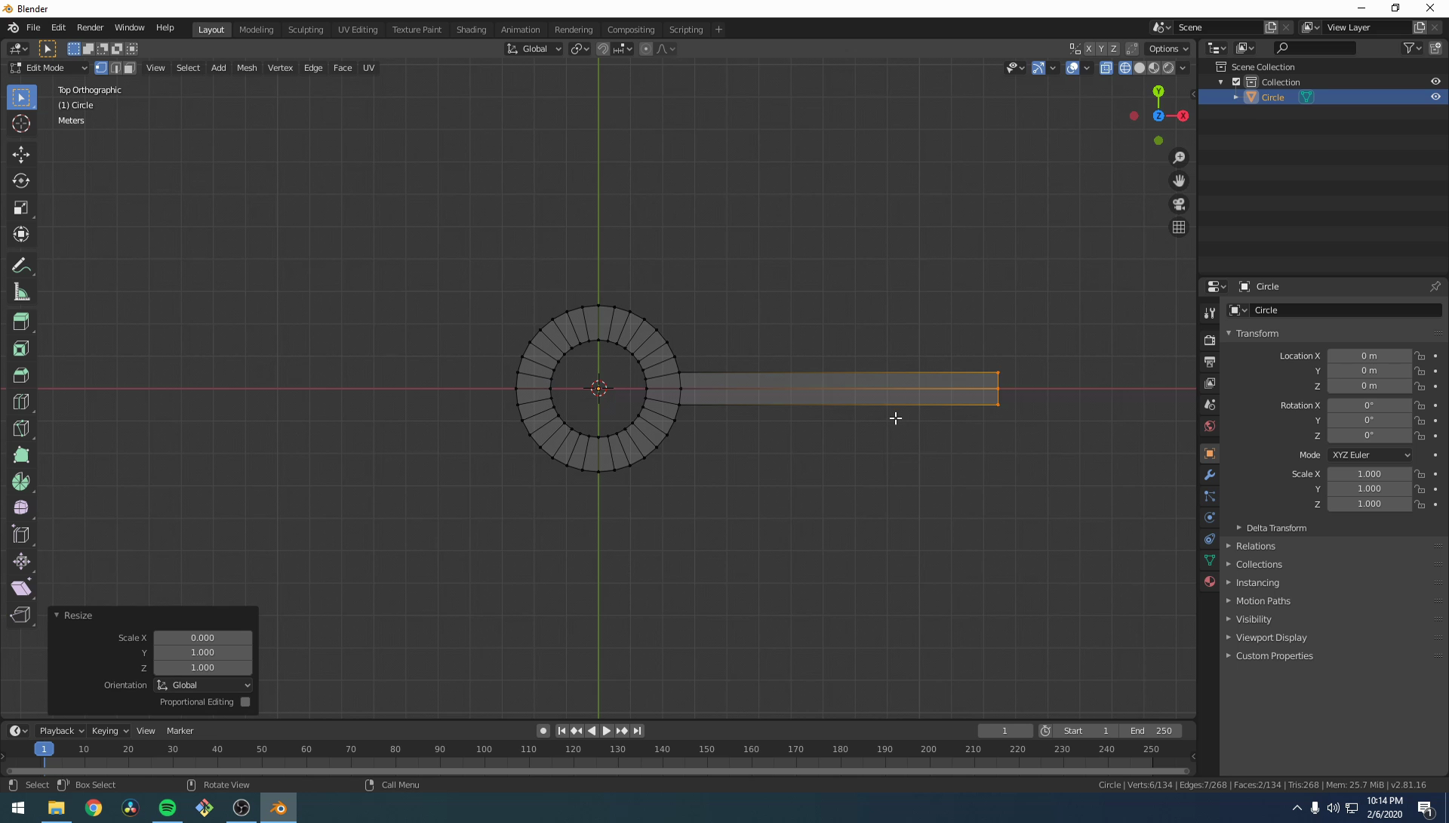Open Modifier properties wrench tab

1210,475
